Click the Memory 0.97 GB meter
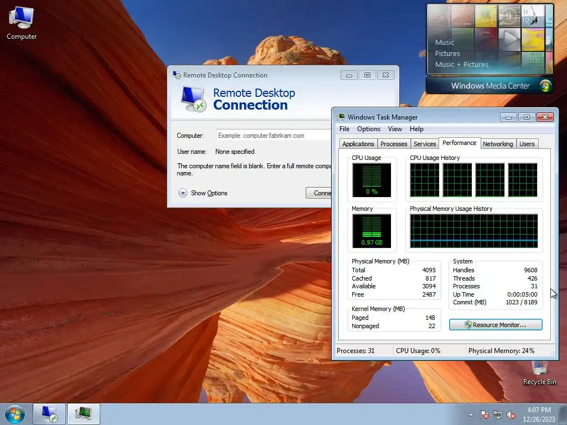 point(372,231)
